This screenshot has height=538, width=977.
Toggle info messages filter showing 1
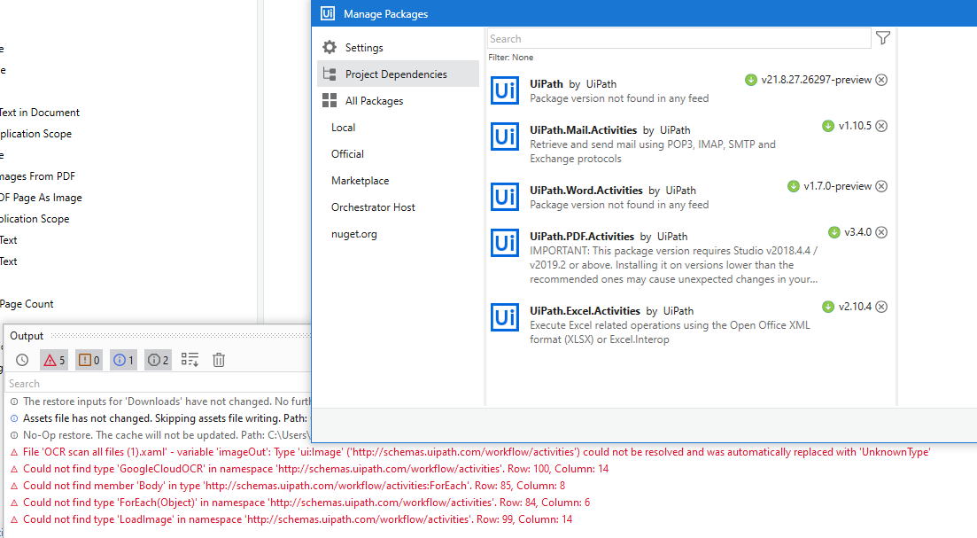pyautogui.click(x=123, y=360)
